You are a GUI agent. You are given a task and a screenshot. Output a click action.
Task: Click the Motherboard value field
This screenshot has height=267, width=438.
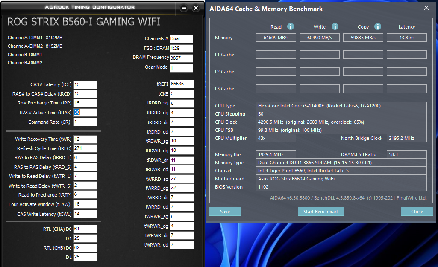(341, 179)
